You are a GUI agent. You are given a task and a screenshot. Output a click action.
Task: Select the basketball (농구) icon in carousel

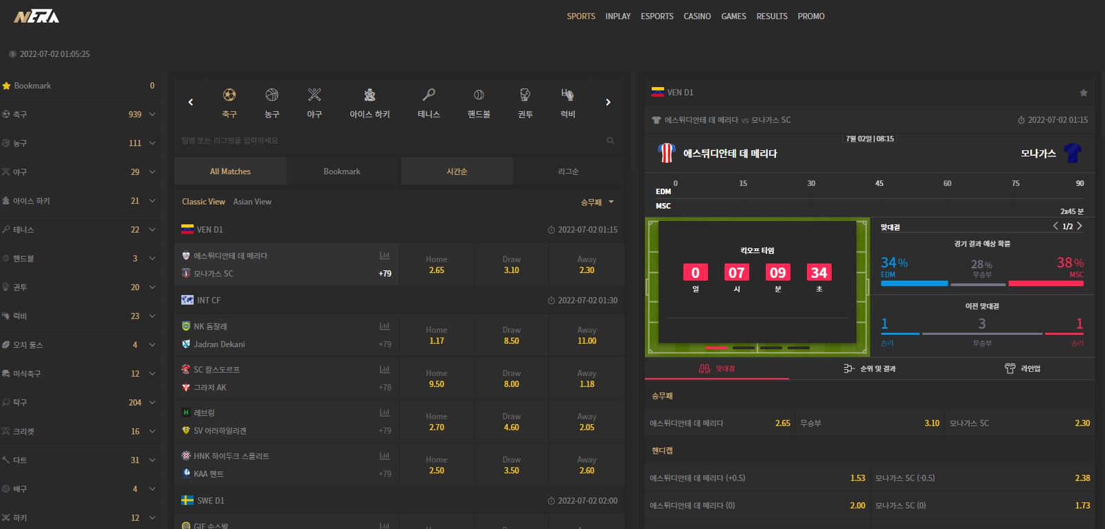tap(272, 95)
